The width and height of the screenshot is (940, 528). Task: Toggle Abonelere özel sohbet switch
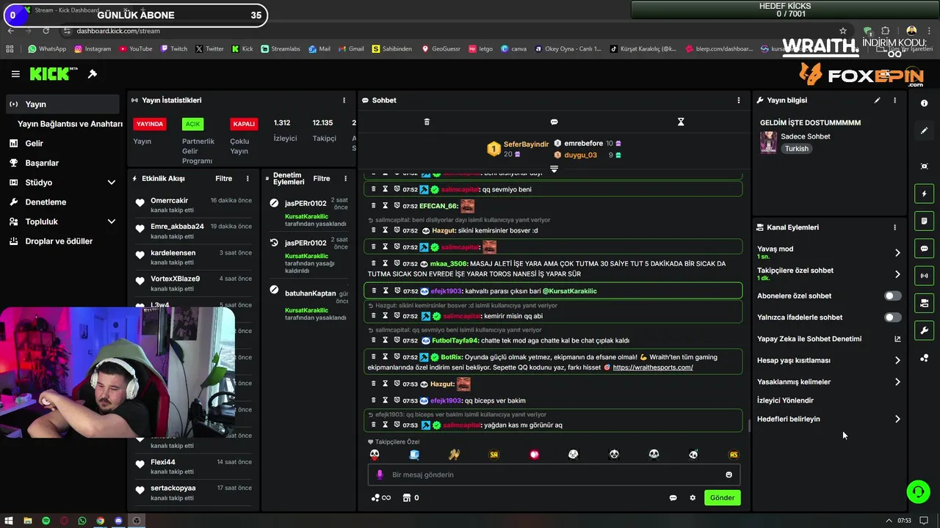pyautogui.click(x=892, y=296)
